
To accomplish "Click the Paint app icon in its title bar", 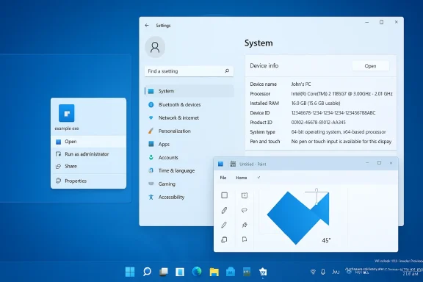I will pos(220,164).
